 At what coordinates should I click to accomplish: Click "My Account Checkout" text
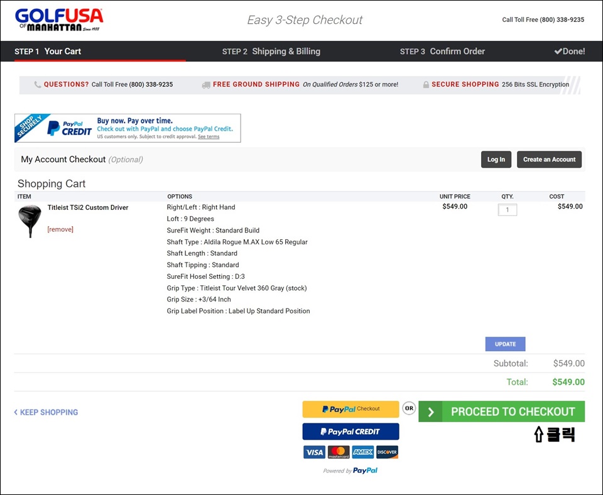pos(63,160)
